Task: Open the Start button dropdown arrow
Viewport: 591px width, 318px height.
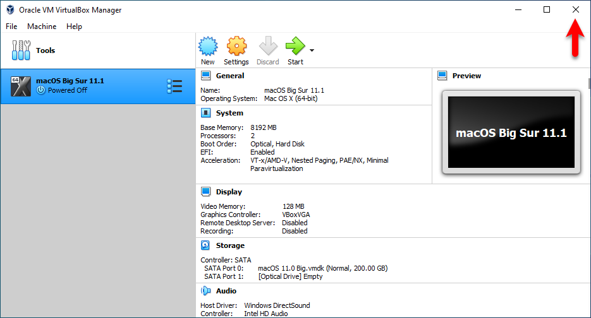Action: pyautogui.click(x=312, y=50)
